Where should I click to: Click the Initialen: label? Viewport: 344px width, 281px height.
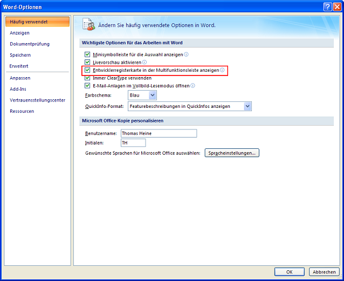[94, 143]
